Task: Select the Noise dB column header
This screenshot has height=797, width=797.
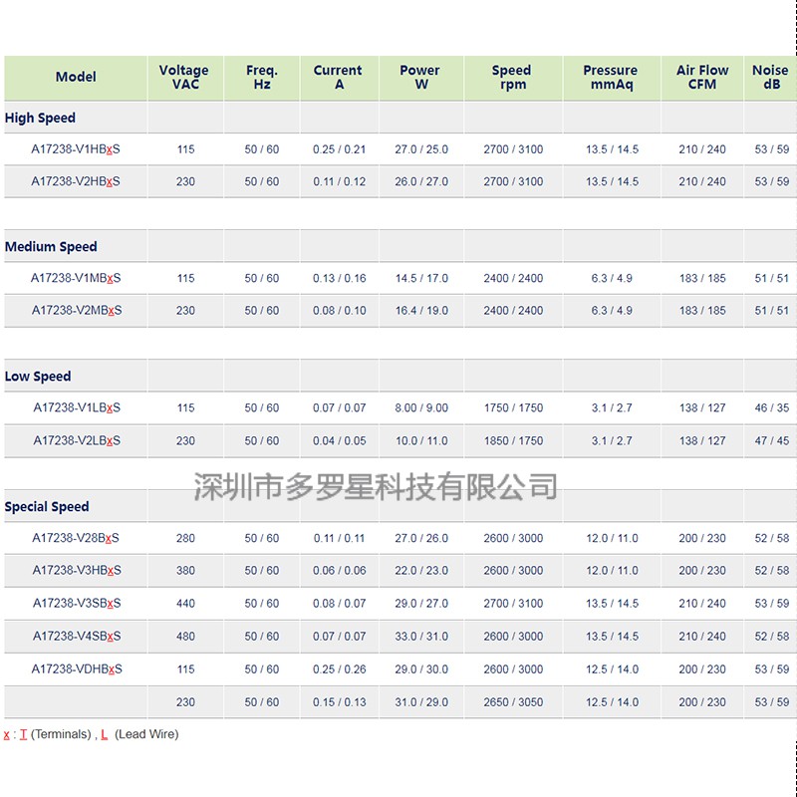Action: click(770, 78)
